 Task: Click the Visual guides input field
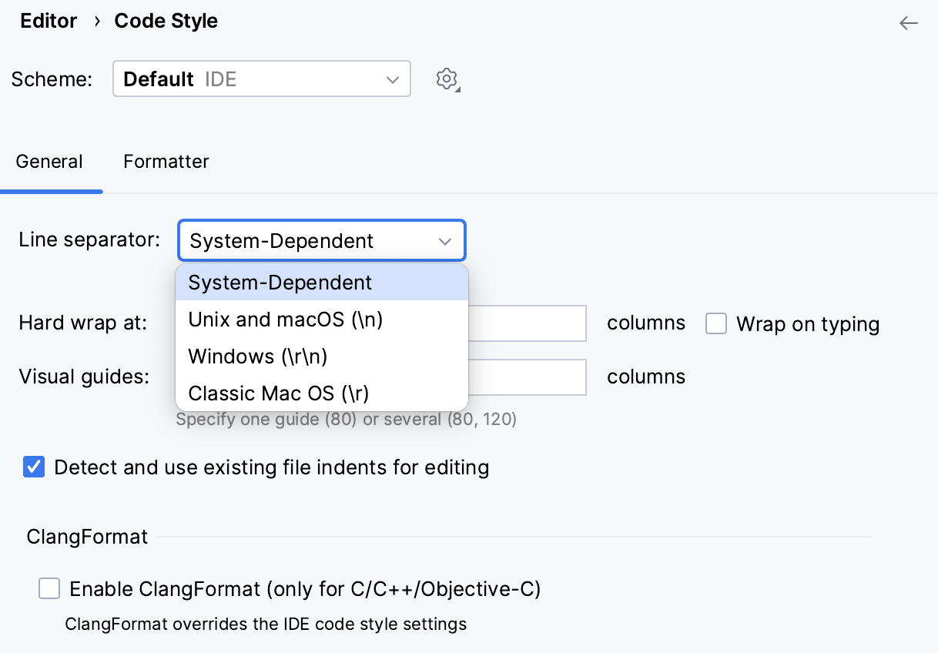pos(531,377)
